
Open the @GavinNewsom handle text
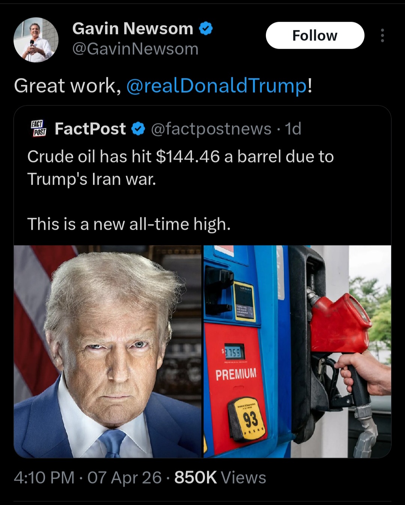coord(135,49)
